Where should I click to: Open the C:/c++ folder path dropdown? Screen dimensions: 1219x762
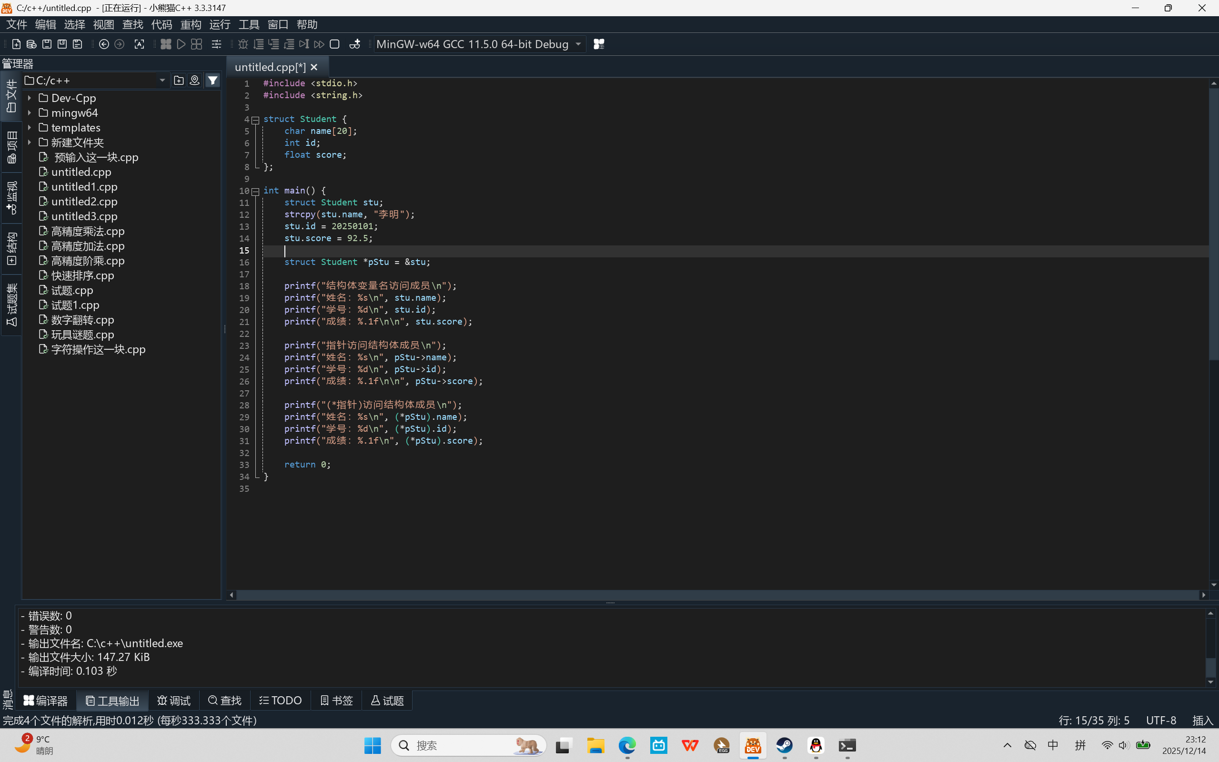click(x=162, y=81)
